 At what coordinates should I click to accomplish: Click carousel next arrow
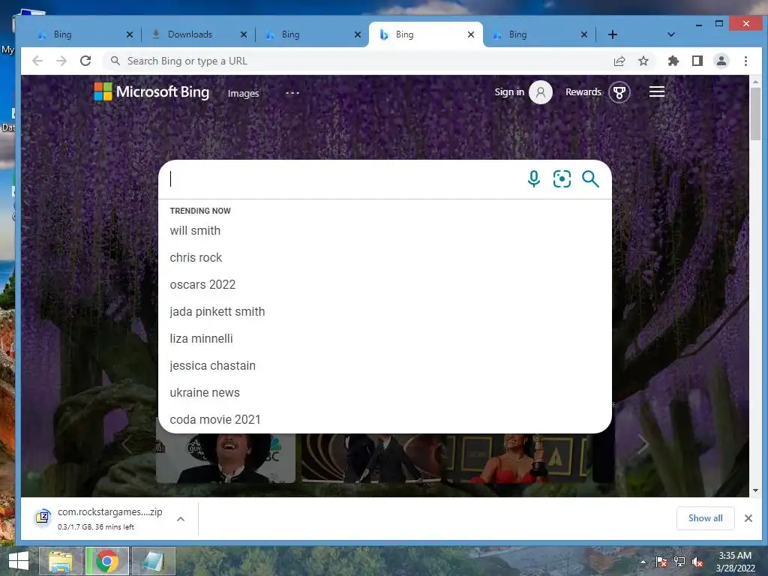[x=643, y=444]
